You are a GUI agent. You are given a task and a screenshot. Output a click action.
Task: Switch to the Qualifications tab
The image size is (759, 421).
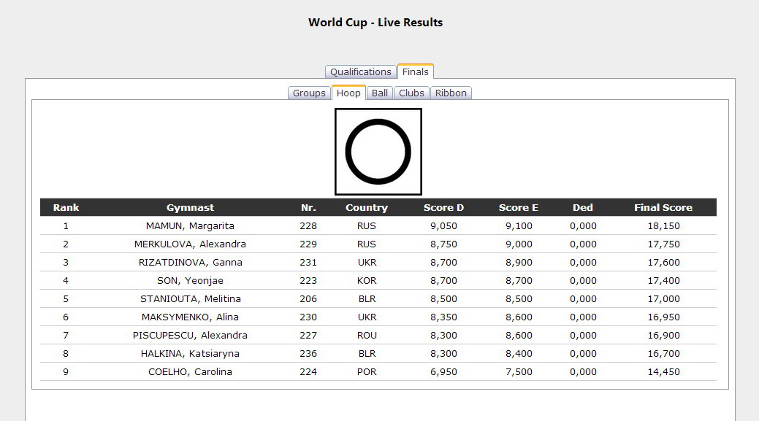(x=360, y=72)
